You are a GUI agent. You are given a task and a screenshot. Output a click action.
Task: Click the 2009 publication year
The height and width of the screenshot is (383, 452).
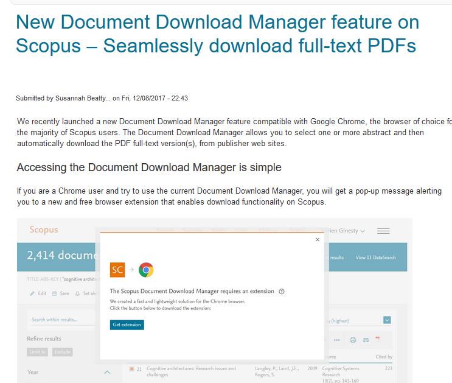(312, 368)
